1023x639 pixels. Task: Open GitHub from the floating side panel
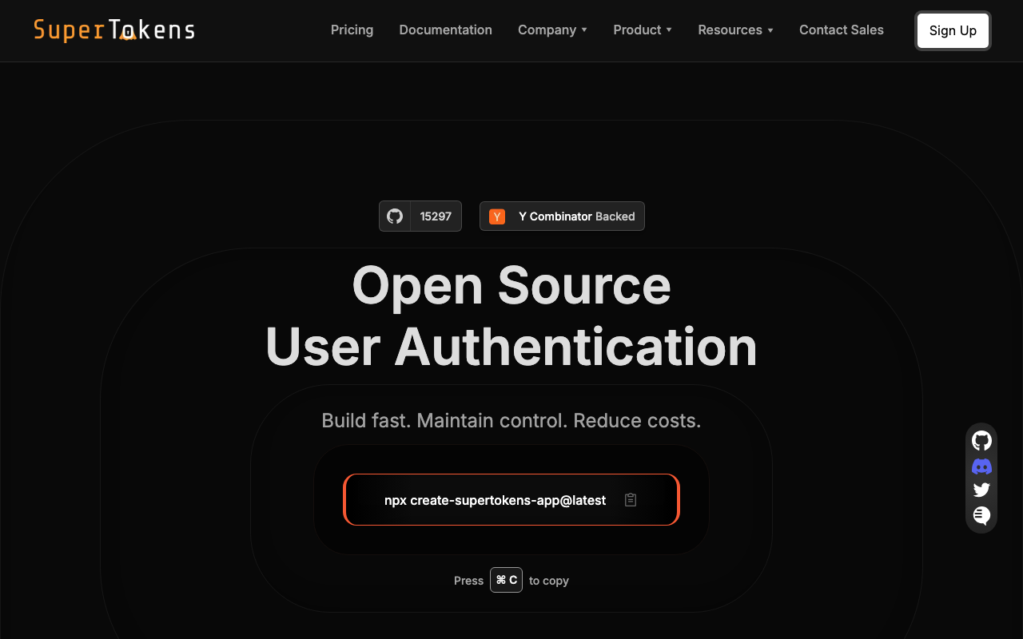click(981, 440)
